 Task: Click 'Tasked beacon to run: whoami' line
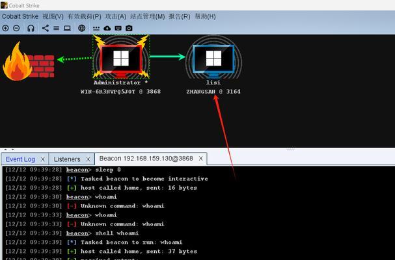94,242
